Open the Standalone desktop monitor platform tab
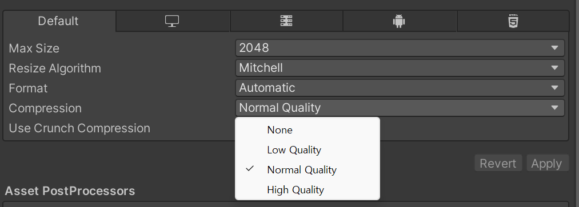 pyautogui.click(x=172, y=21)
